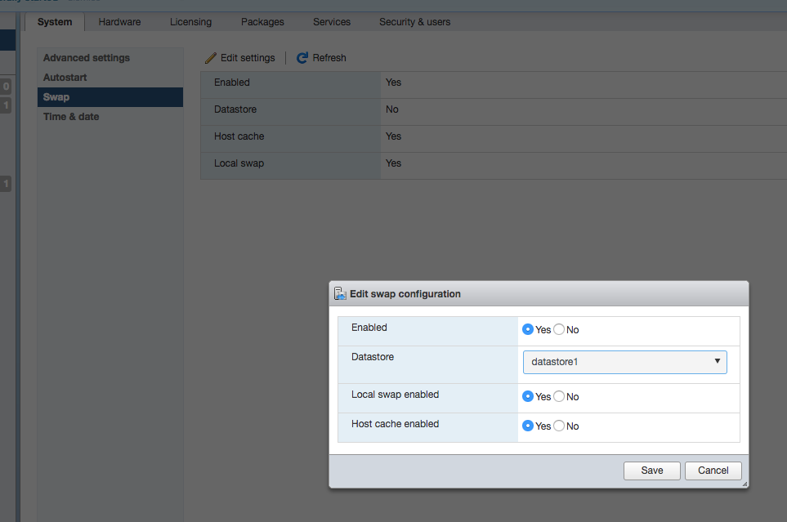Set Host cache enabled to No
The width and height of the screenshot is (787, 522).
click(559, 426)
